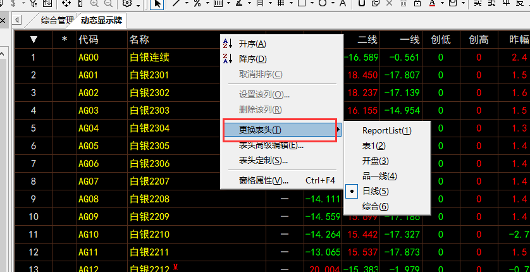
Task: Click the trash can icon
Action: click(x=404, y=3)
